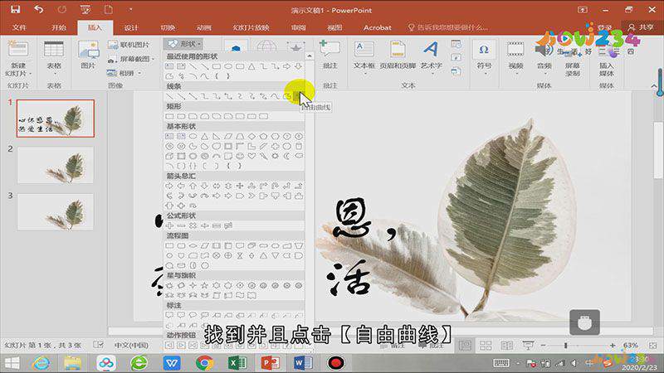Viewport: 664px width, 373px height.
Task: Select the first rectangle under 矩形
Action: click(x=169, y=116)
